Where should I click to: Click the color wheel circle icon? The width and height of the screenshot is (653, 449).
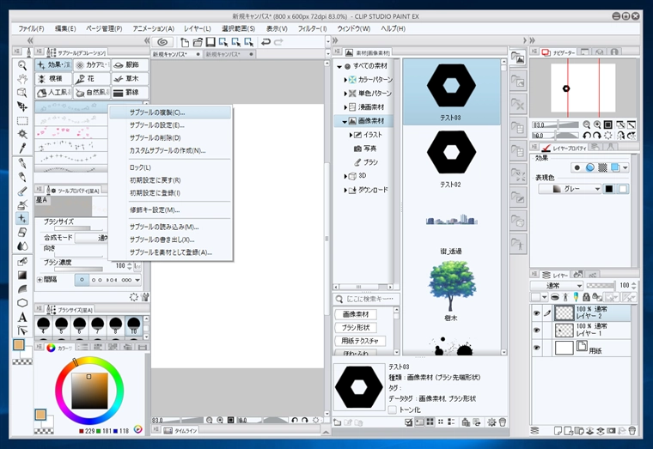click(x=51, y=348)
